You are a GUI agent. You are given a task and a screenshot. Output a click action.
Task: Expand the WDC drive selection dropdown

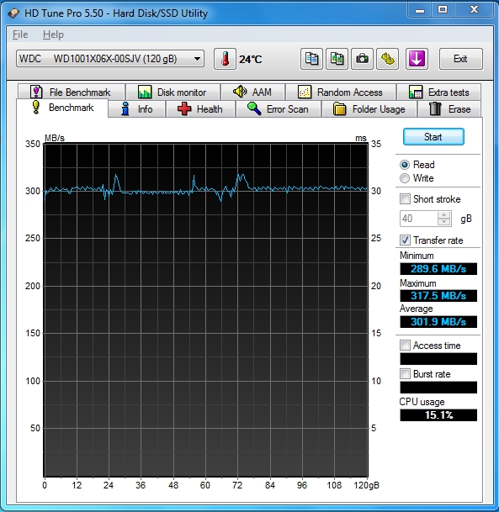coord(110,59)
